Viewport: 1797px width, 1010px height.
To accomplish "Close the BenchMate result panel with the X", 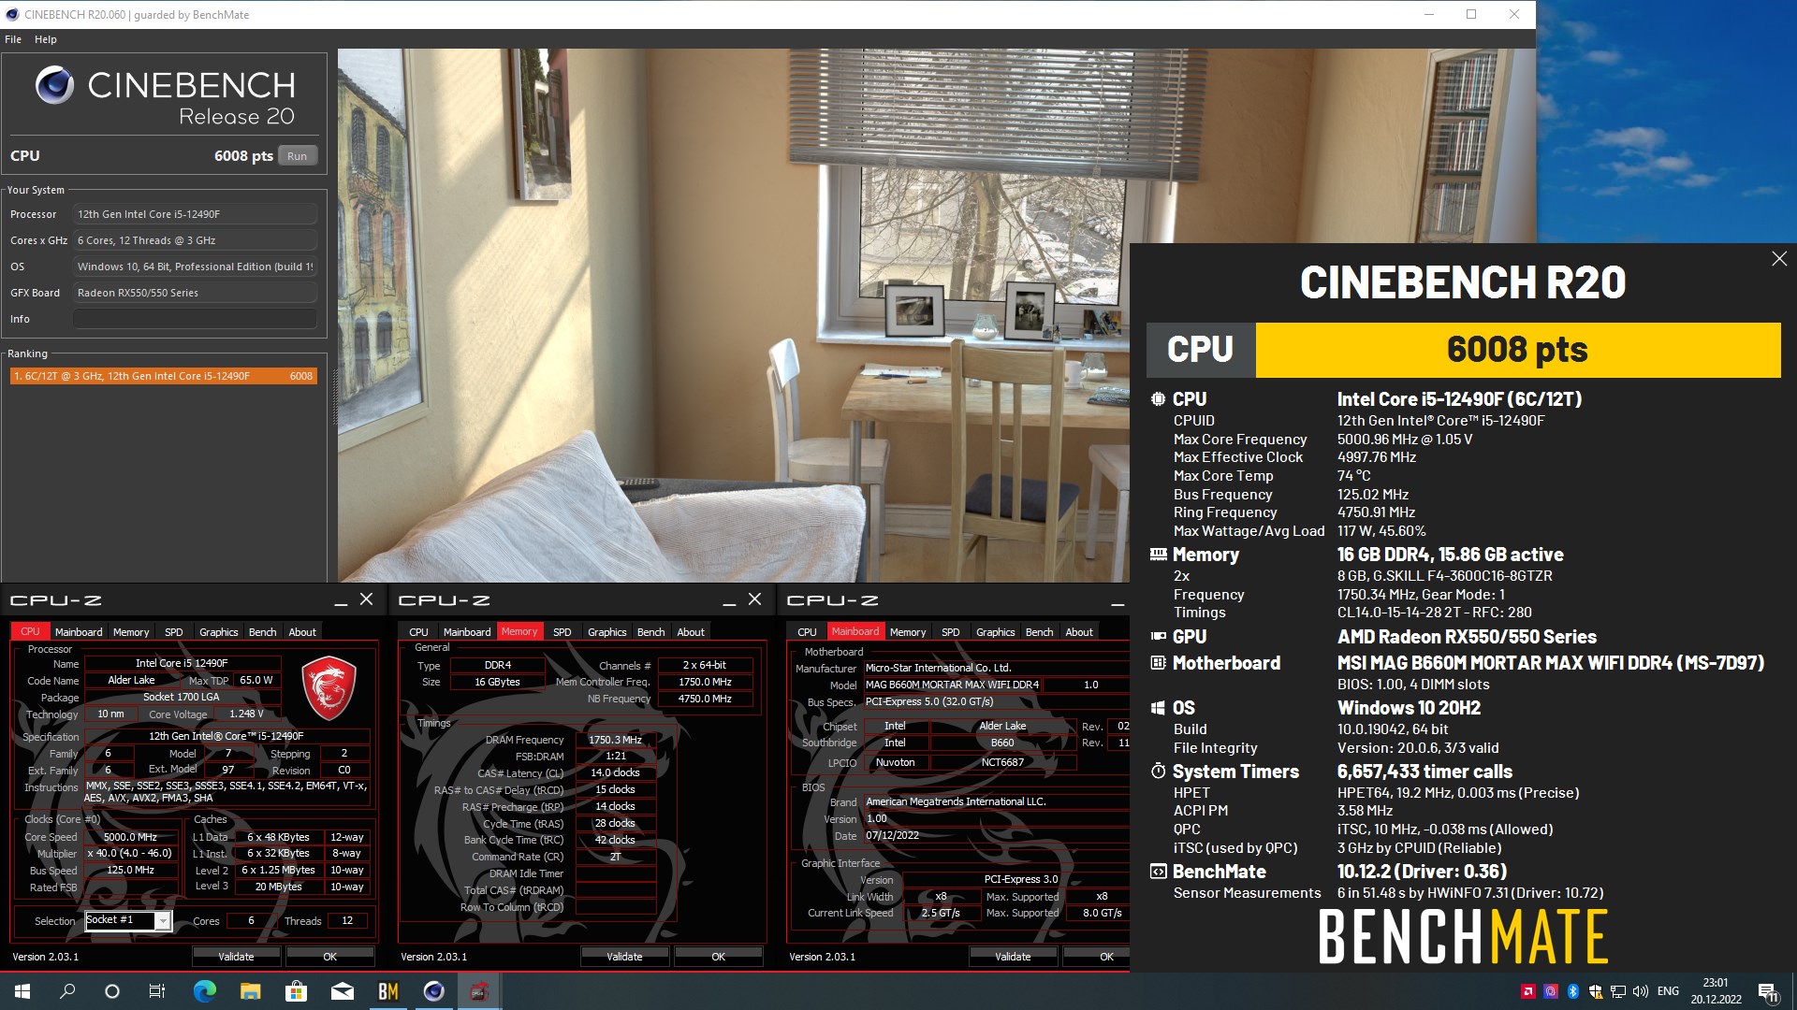I will 1779,259.
